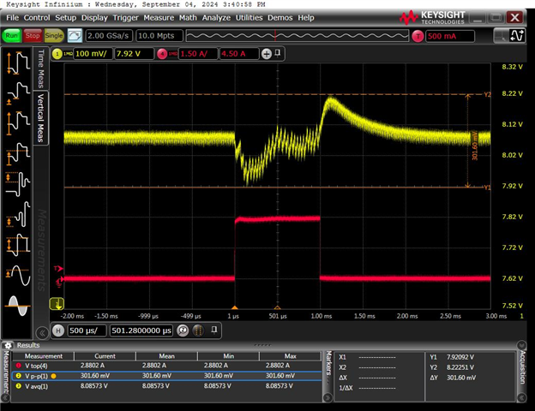Click the orange trigger time marker on the axis
This screenshot has width=535, height=411.
click(235, 307)
